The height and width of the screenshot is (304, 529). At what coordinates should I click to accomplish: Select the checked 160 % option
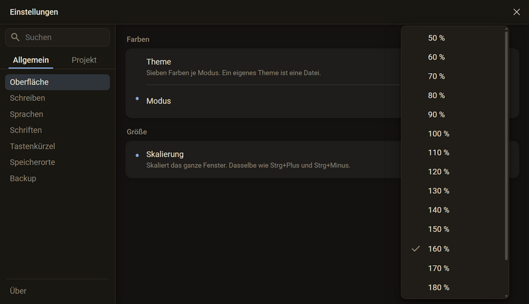[x=453, y=249]
